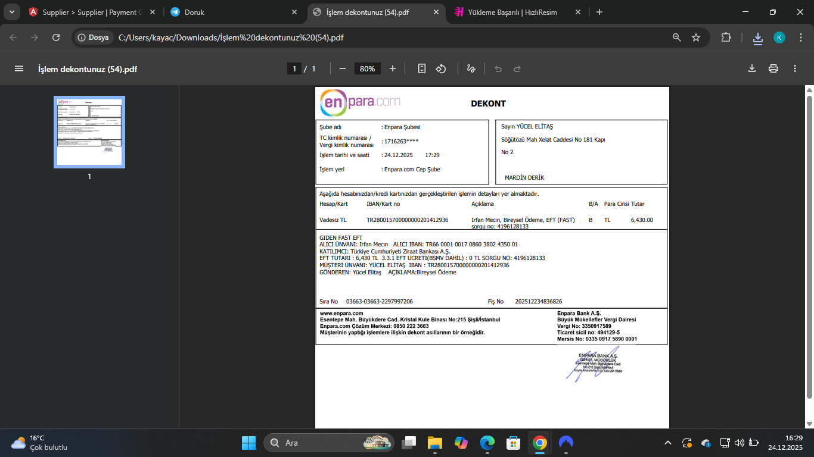Image resolution: width=814 pixels, height=457 pixels.
Task: Select the draw annotation tool
Action: [471, 68]
